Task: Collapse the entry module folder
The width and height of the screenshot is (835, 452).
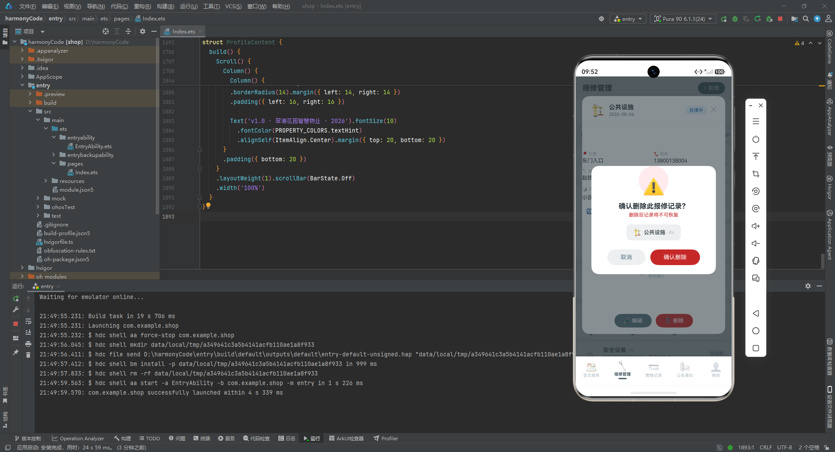Action: (x=23, y=85)
